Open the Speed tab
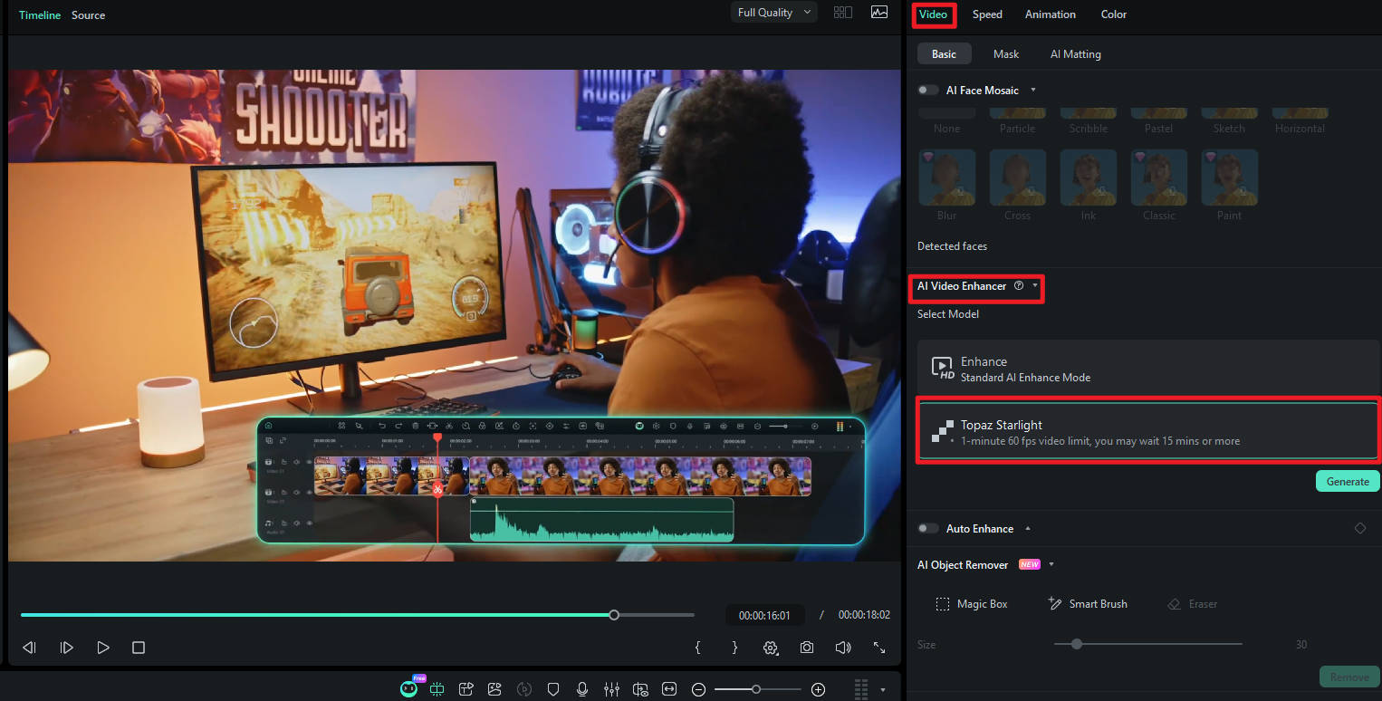The height and width of the screenshot is (701, 1382). pos(987,14)
